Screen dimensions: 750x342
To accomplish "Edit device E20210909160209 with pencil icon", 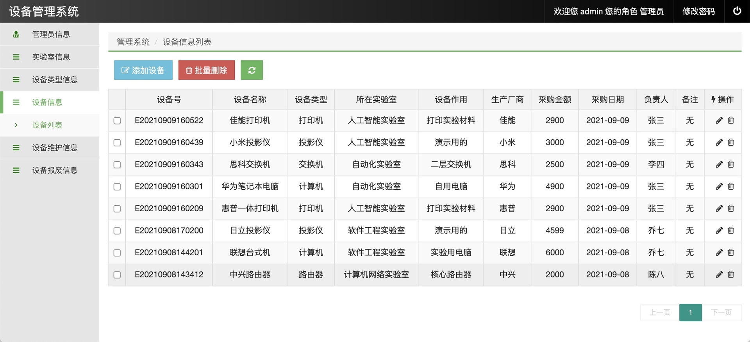I will coord(719,208).
